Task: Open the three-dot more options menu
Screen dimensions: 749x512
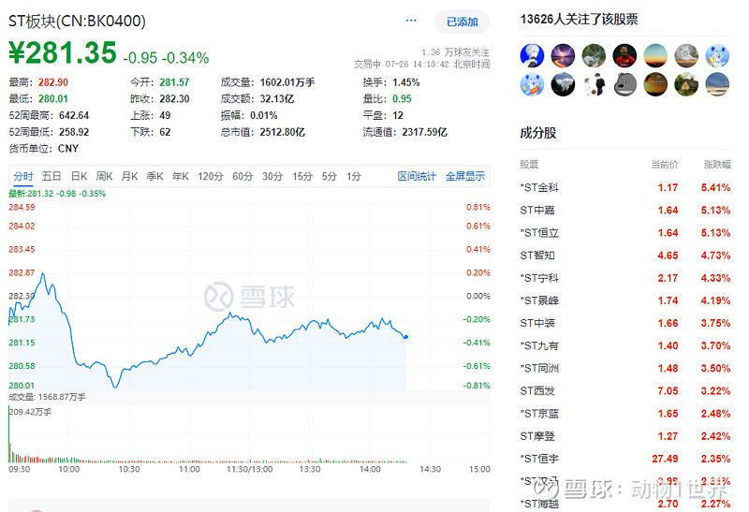Action: click(411, 21)
